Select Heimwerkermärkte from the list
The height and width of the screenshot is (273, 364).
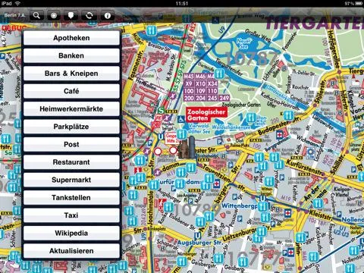click(71, 109)
